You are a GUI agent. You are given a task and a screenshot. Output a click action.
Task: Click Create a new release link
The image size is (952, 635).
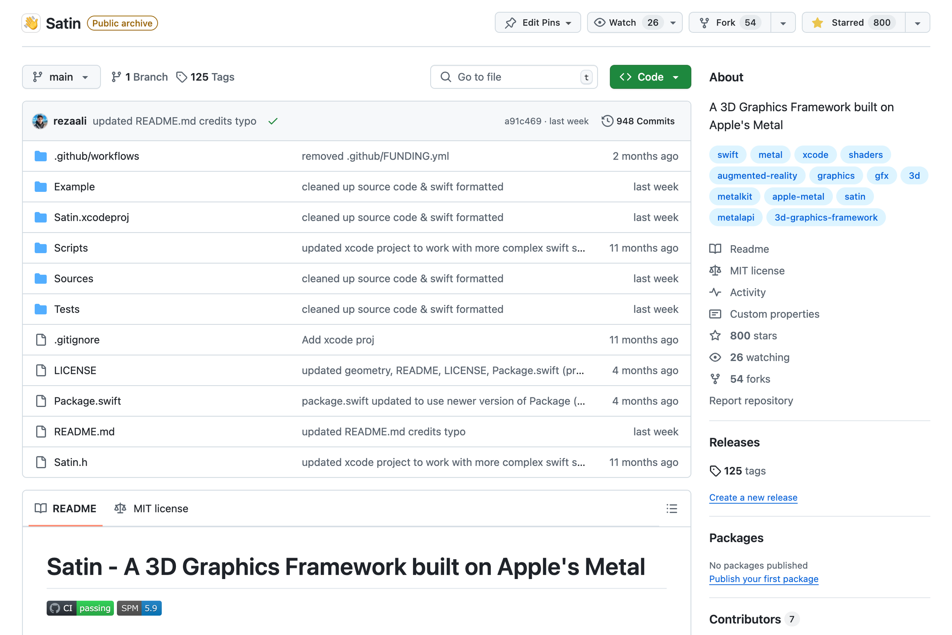[753, 497]
